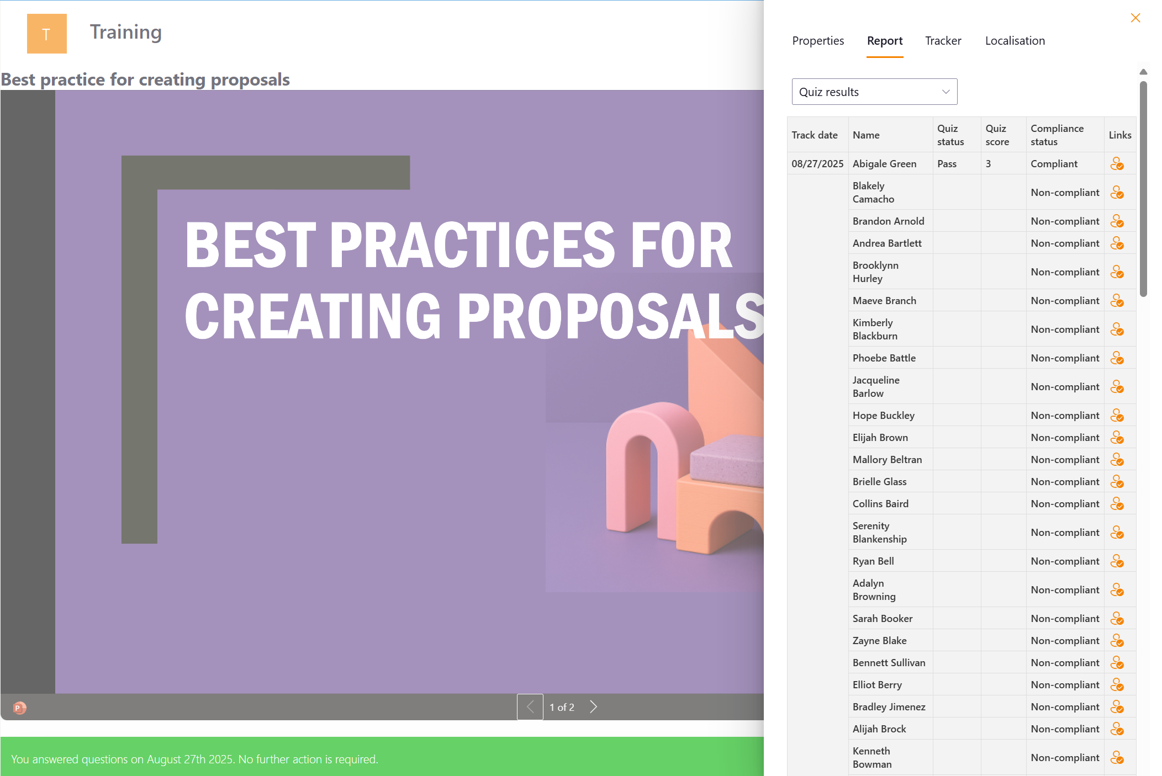Screen dimensions: 1162x776
Task: Click the scrollbar up arrow
Action: click(1143, 72)
